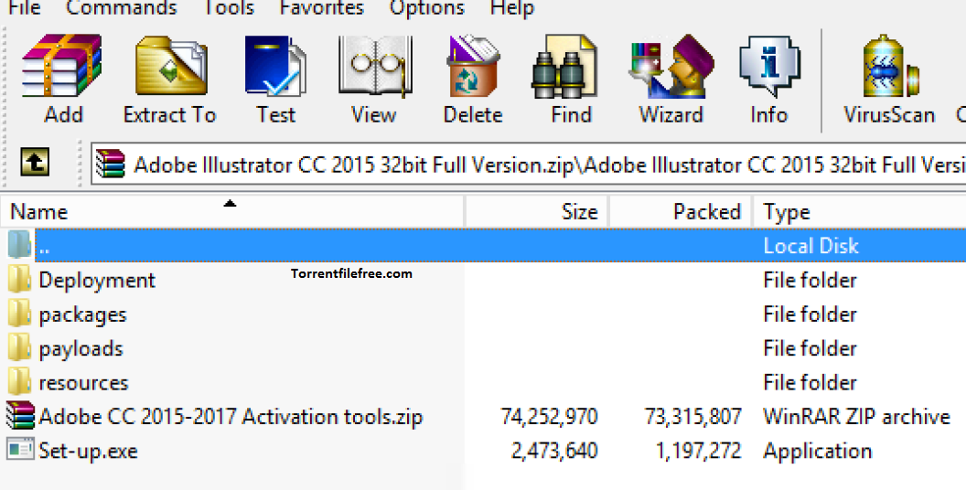966x490 pixels.
Task: Click the size value 74,252,970
Action: [549, 417]
